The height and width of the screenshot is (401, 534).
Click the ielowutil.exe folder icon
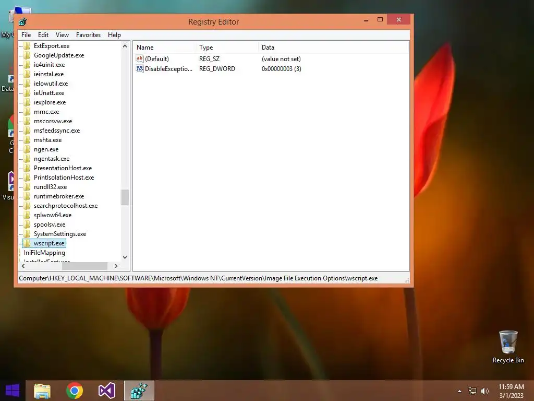27,83
